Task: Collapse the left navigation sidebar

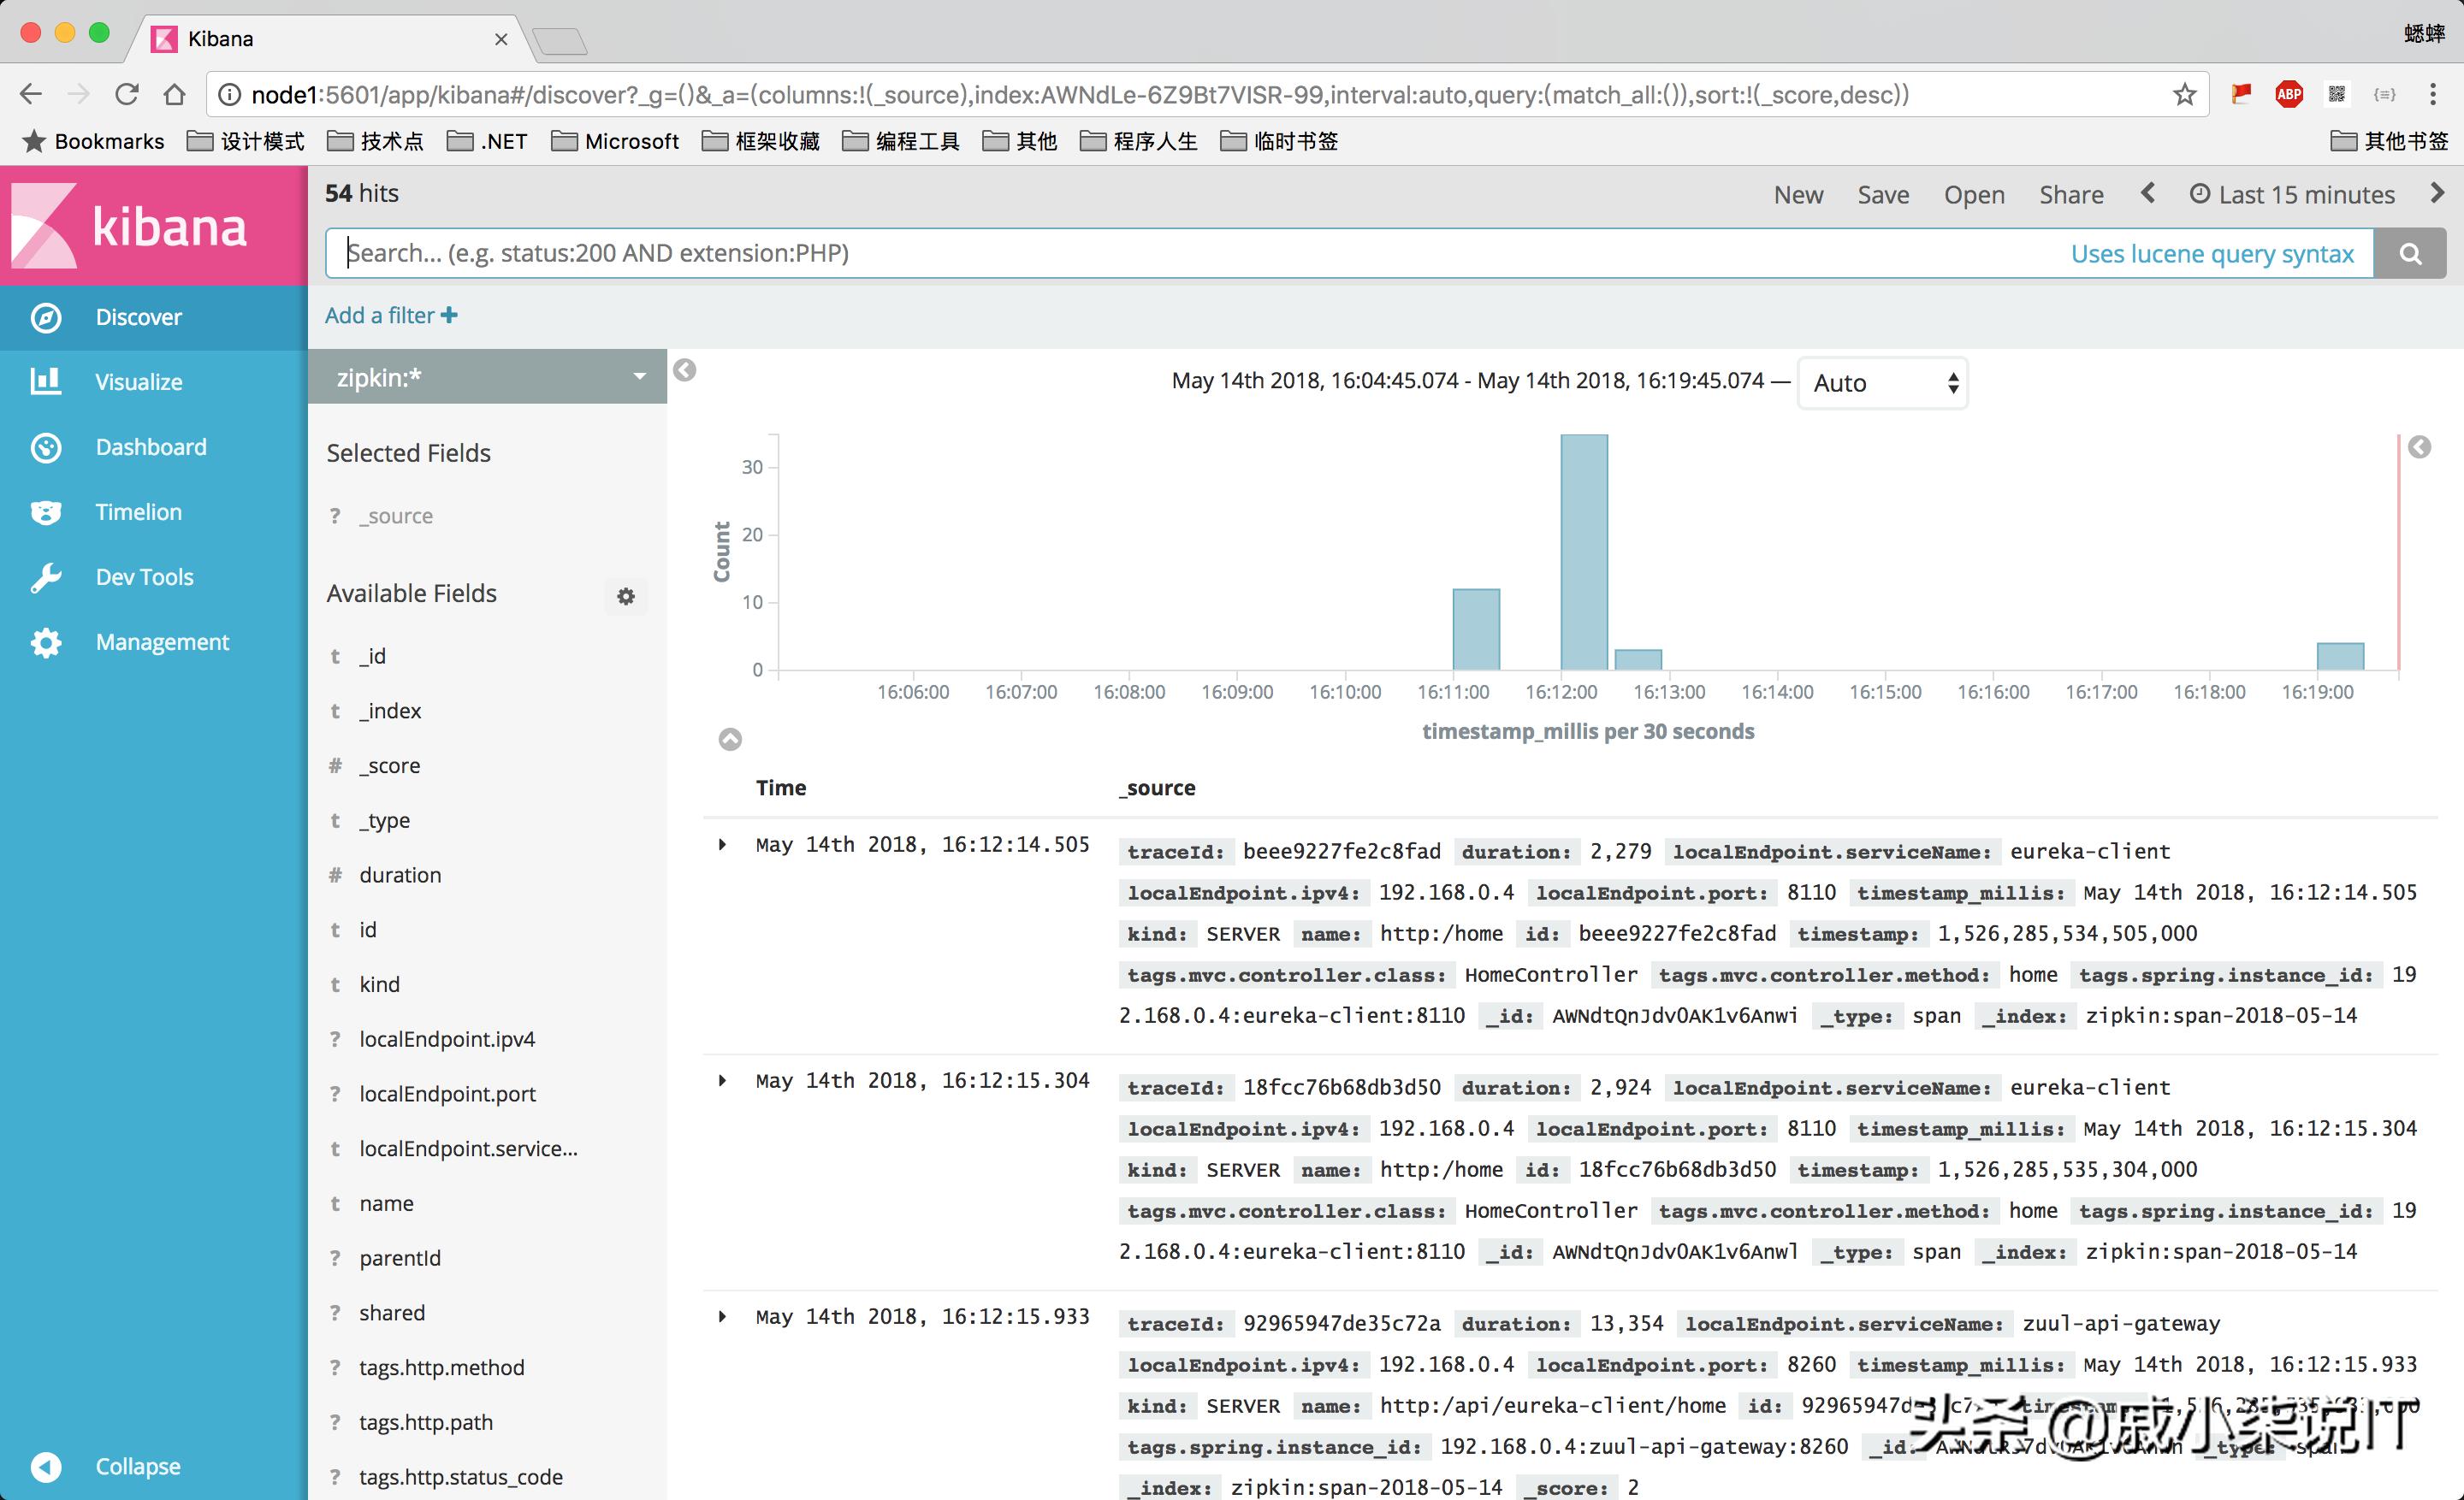Action: pos(46,1466)
